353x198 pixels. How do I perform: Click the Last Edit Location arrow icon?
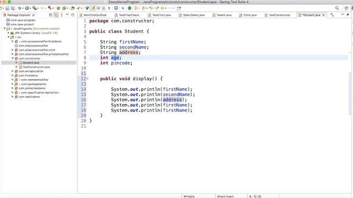(151, 8)
